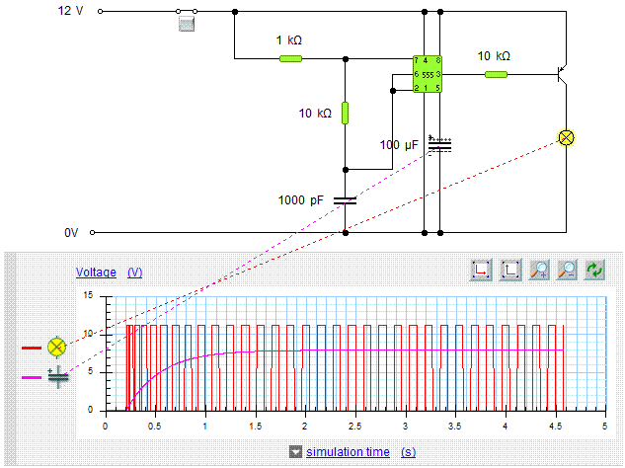Viewport: 625px width, 468px height.
Task: Click the simulation time link
Action: click(x=348, y=452)
